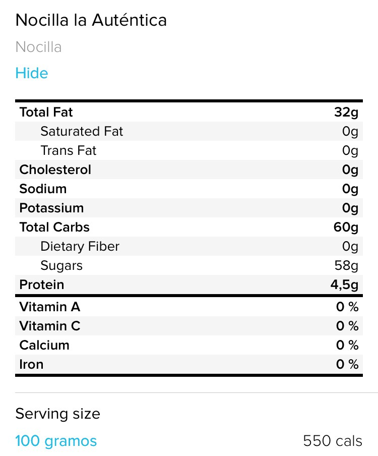Tap the Vitamin A row
The height and width of the screenshot is (456, 378).
point(188,307)
